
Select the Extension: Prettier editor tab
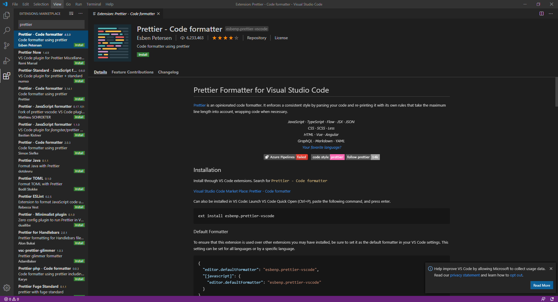126,14
